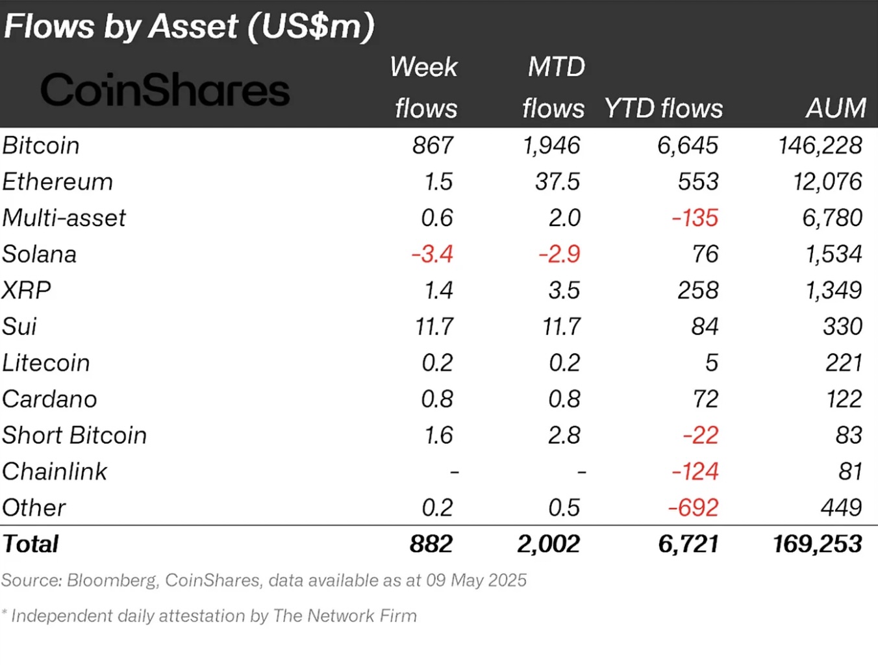Image resolution: width=878 pixels, height=665 pixels.
Task: Click the Ethereum row label
Action: pyautogui.click(x=58, y=182)
